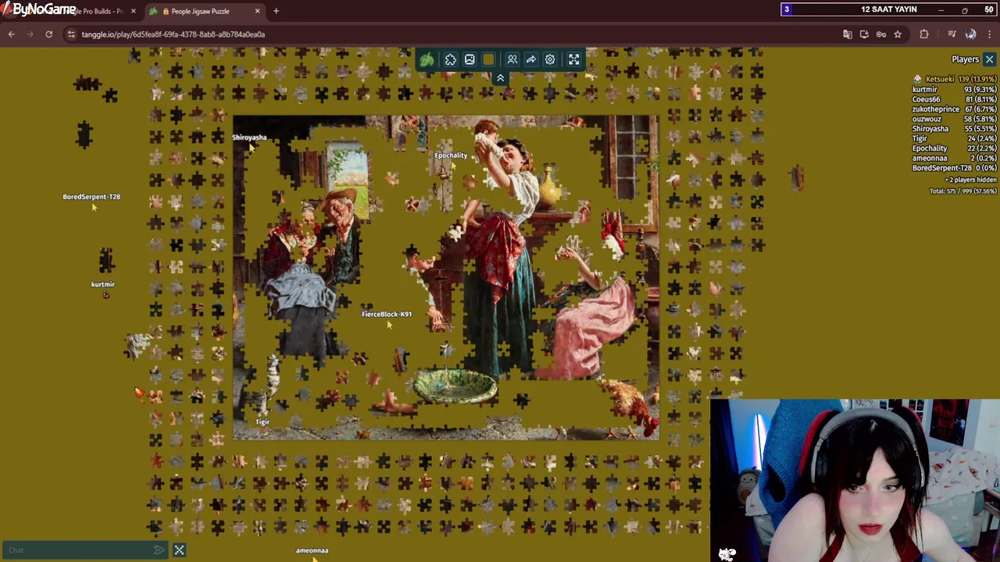Switch to People Jigsaw Puzzle tab
This screenshot has width=1000, height=562.
(x=200, y=11)
